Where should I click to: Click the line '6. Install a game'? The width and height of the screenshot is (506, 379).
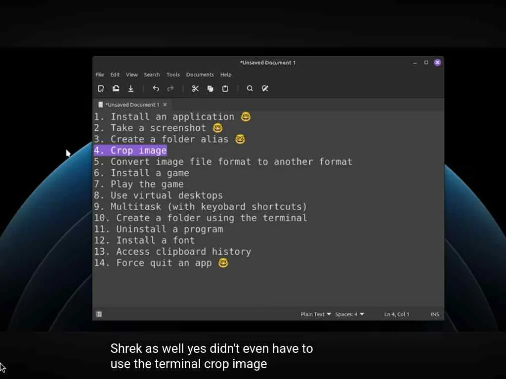point(142,173)
